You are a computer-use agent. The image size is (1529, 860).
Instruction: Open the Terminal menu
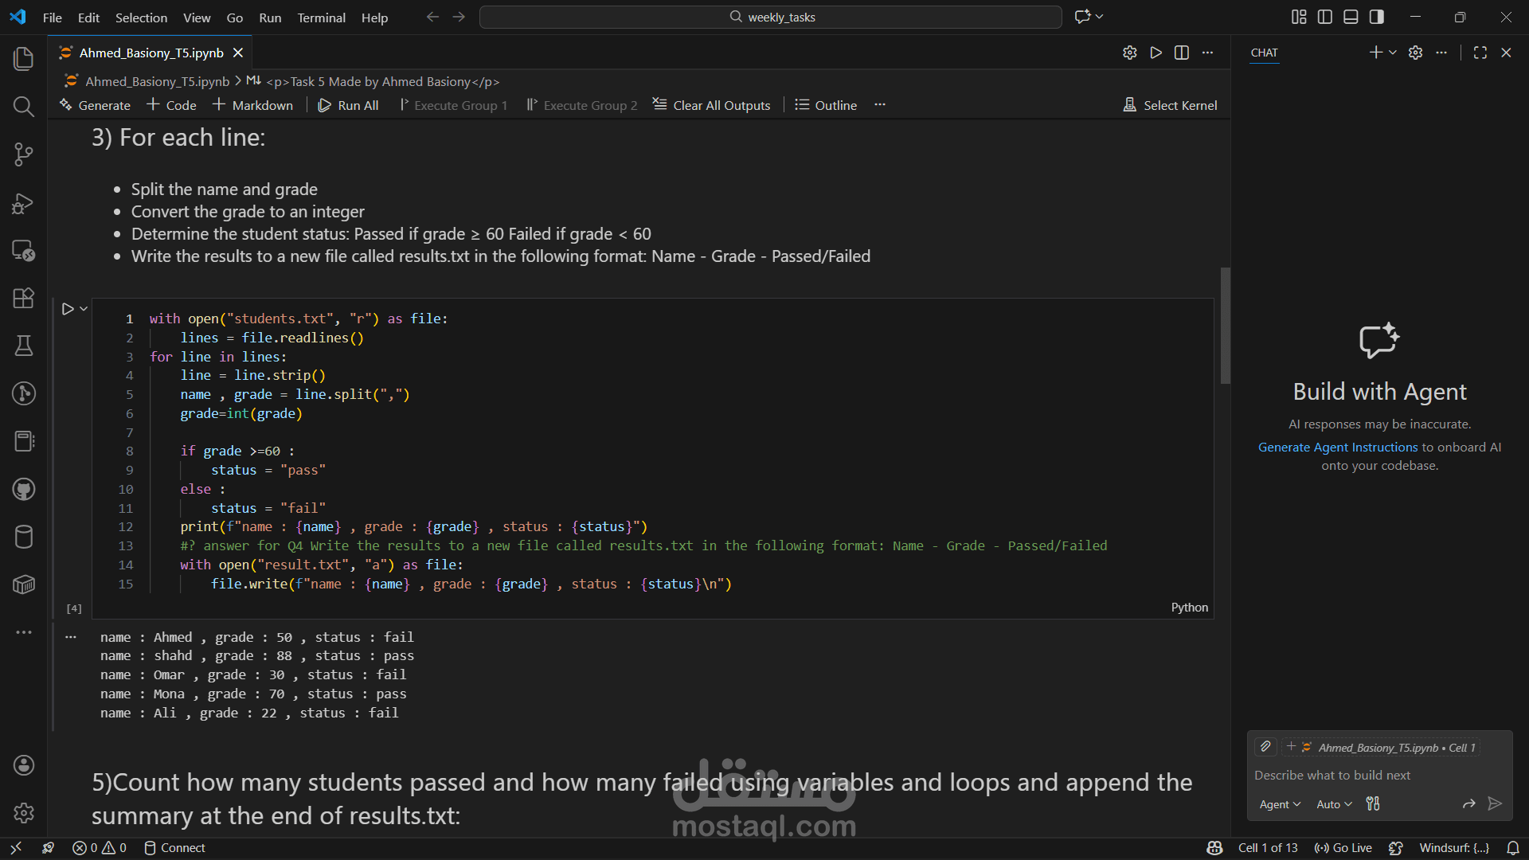[321, 18]
